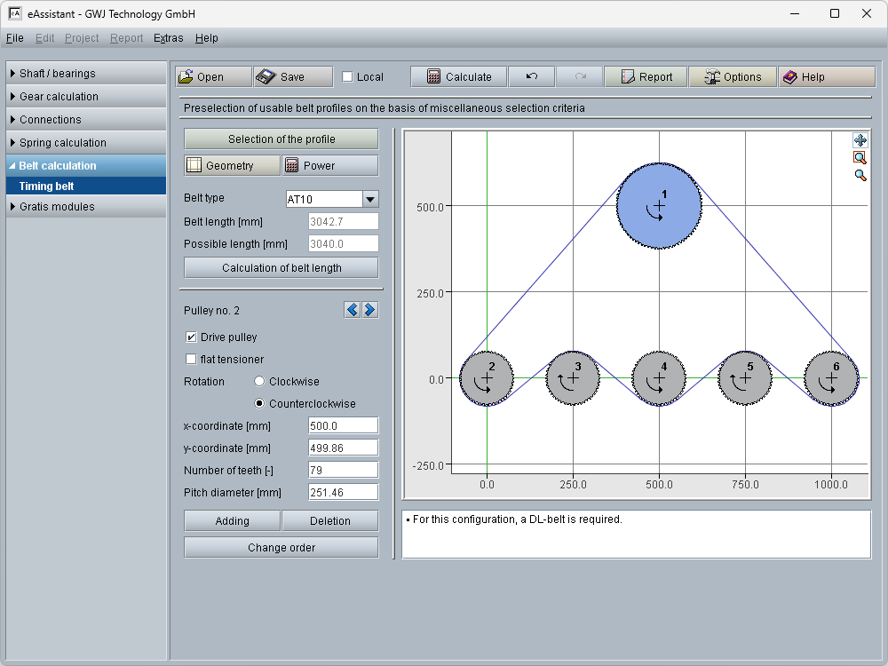Open the Extras menu
Image resolution: width=888 pixels, height=666 pixels.
tap(168, 38)
